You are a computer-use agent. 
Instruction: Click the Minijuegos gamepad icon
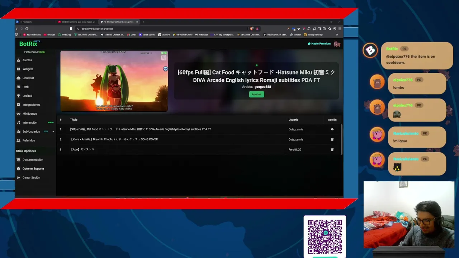19,114
